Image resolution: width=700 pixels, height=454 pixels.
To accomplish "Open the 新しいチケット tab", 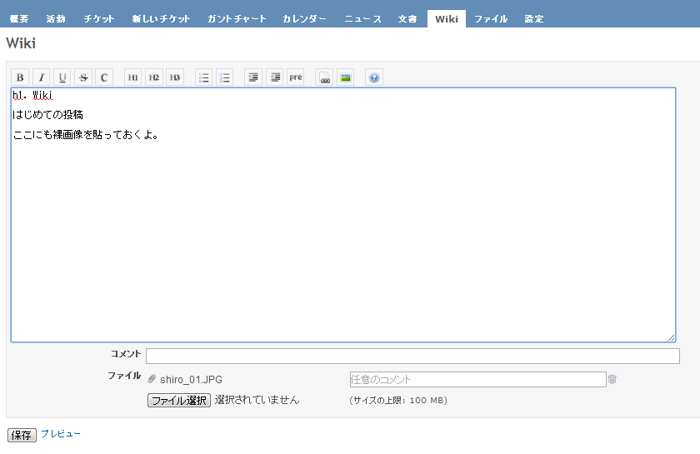I will [x=161, y=19].
